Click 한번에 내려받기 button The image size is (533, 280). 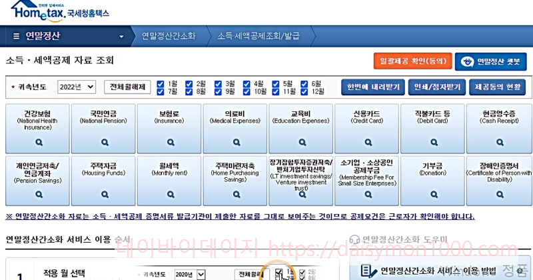[373, 87]
